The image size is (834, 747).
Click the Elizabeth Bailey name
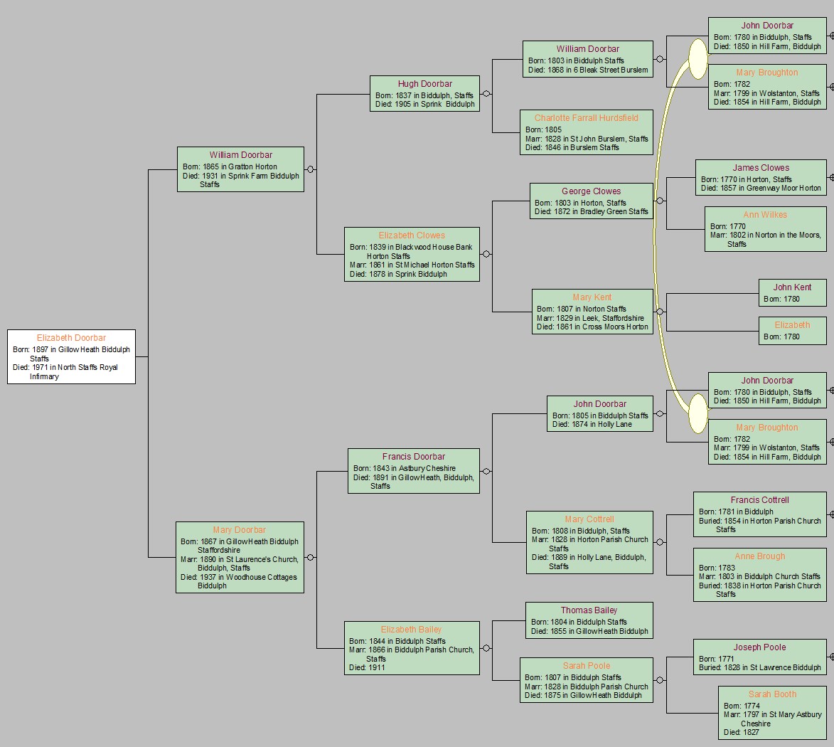(411, 630)
